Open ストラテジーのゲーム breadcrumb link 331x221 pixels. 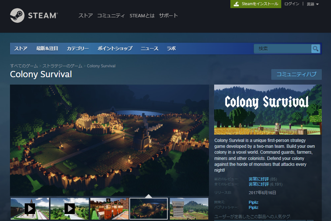[x=62, y=66]
